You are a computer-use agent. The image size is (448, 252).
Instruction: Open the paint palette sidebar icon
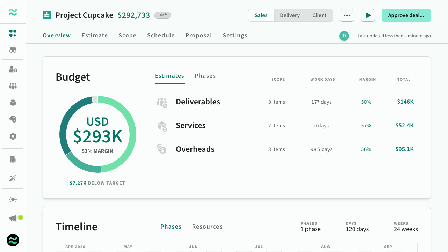click(x=13, y=119)
